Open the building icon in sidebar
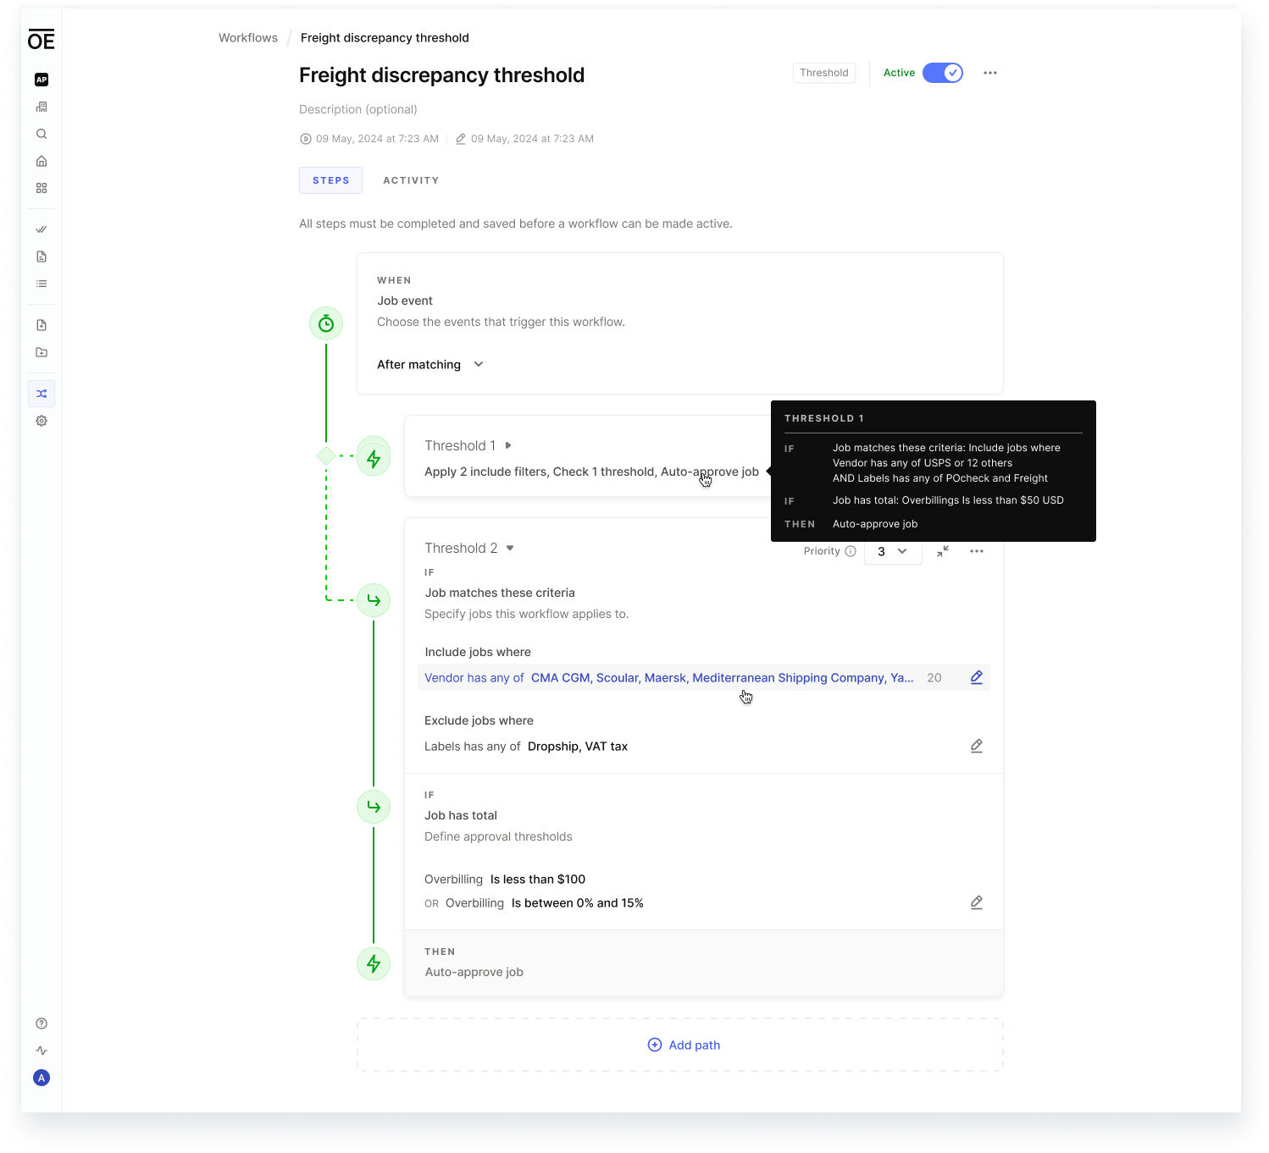 click(42, 107)
